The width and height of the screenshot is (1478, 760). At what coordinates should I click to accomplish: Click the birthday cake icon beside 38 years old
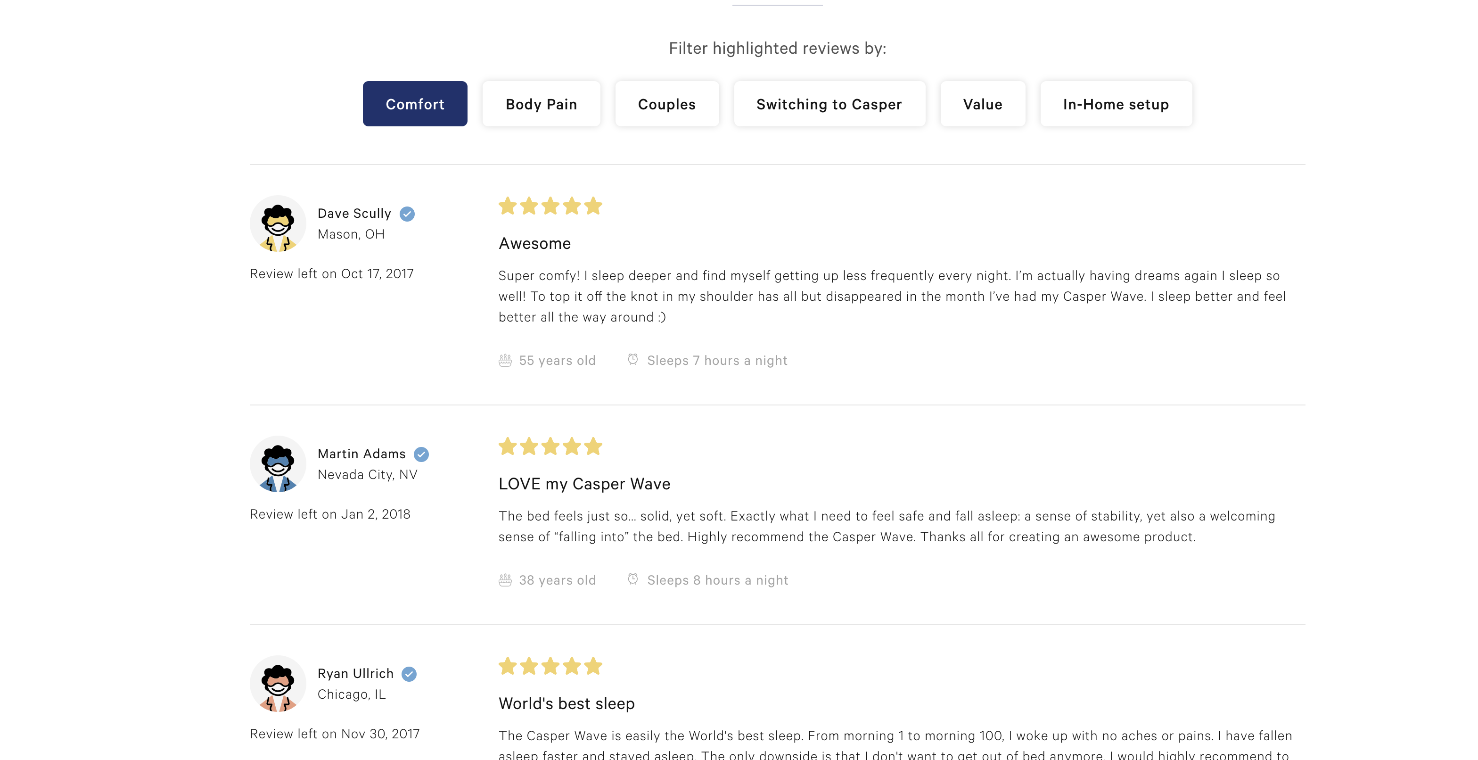click(x=505, y=580)
